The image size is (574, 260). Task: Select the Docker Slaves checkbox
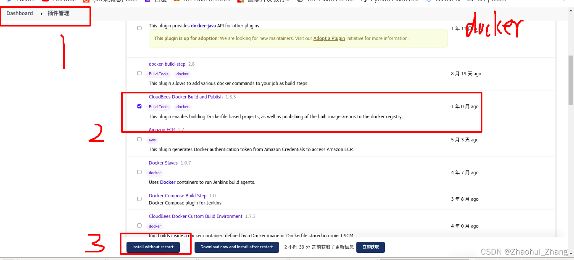tap(140, 172)
